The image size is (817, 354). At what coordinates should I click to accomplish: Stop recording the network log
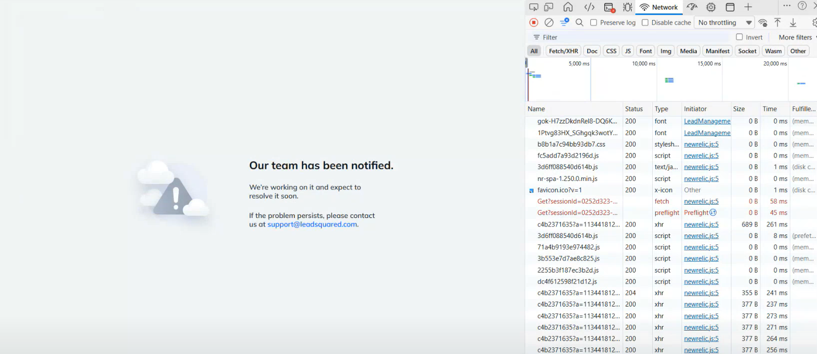534,22
